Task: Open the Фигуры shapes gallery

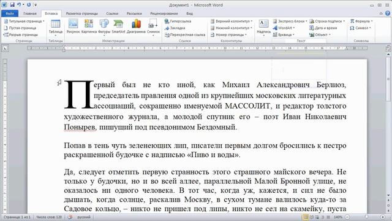Action: coord(104,27)
